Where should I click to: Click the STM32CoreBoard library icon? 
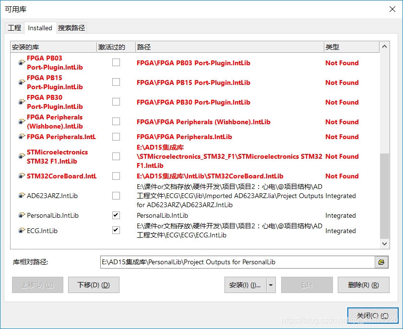[x=22, y=176]
